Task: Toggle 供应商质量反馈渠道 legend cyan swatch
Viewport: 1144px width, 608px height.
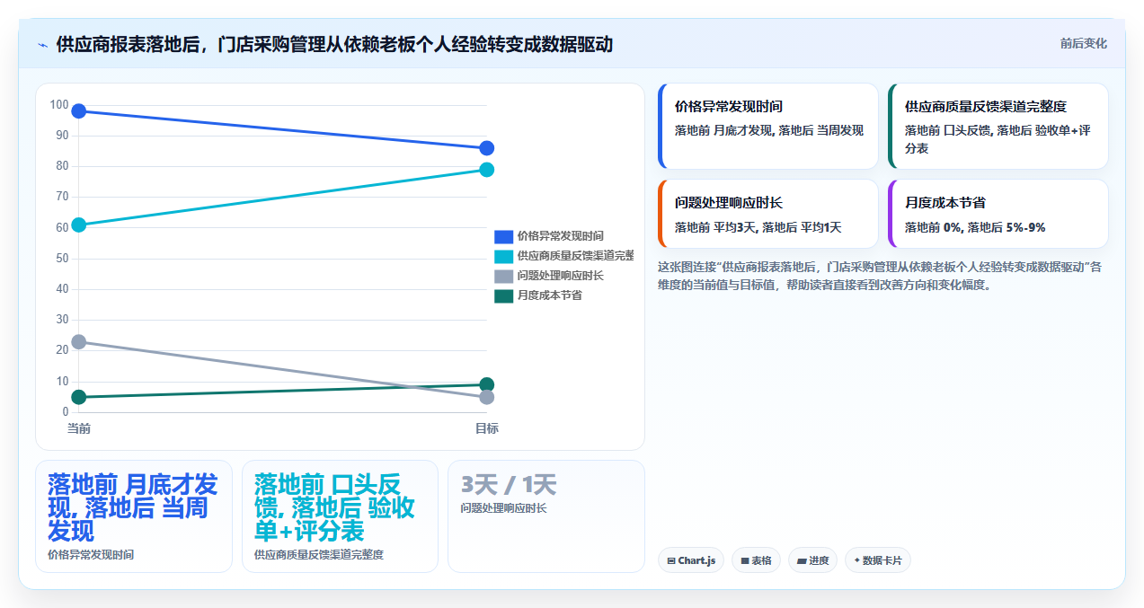Action: (503, 256)
